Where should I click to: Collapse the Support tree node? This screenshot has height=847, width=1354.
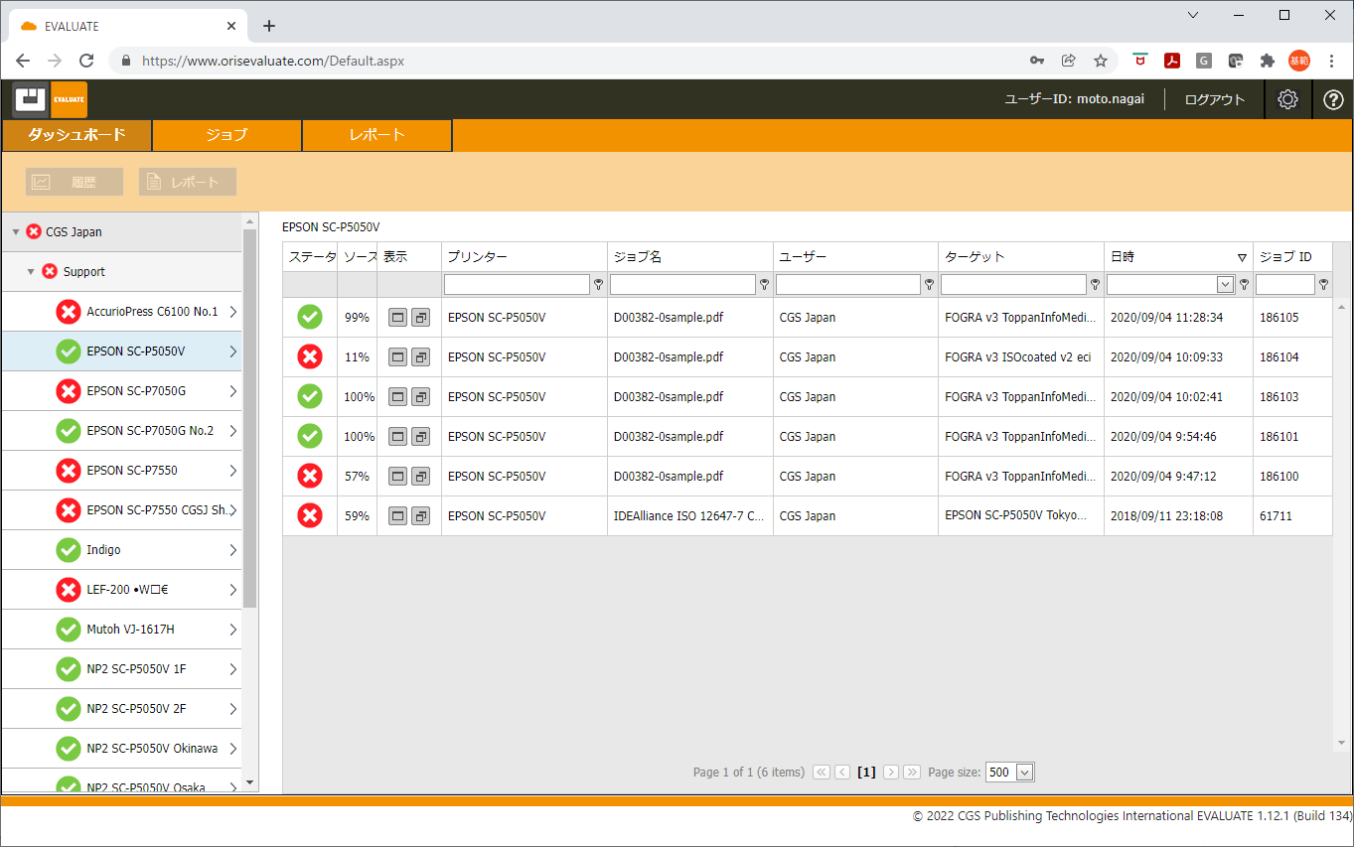click(x=32, y=272)
